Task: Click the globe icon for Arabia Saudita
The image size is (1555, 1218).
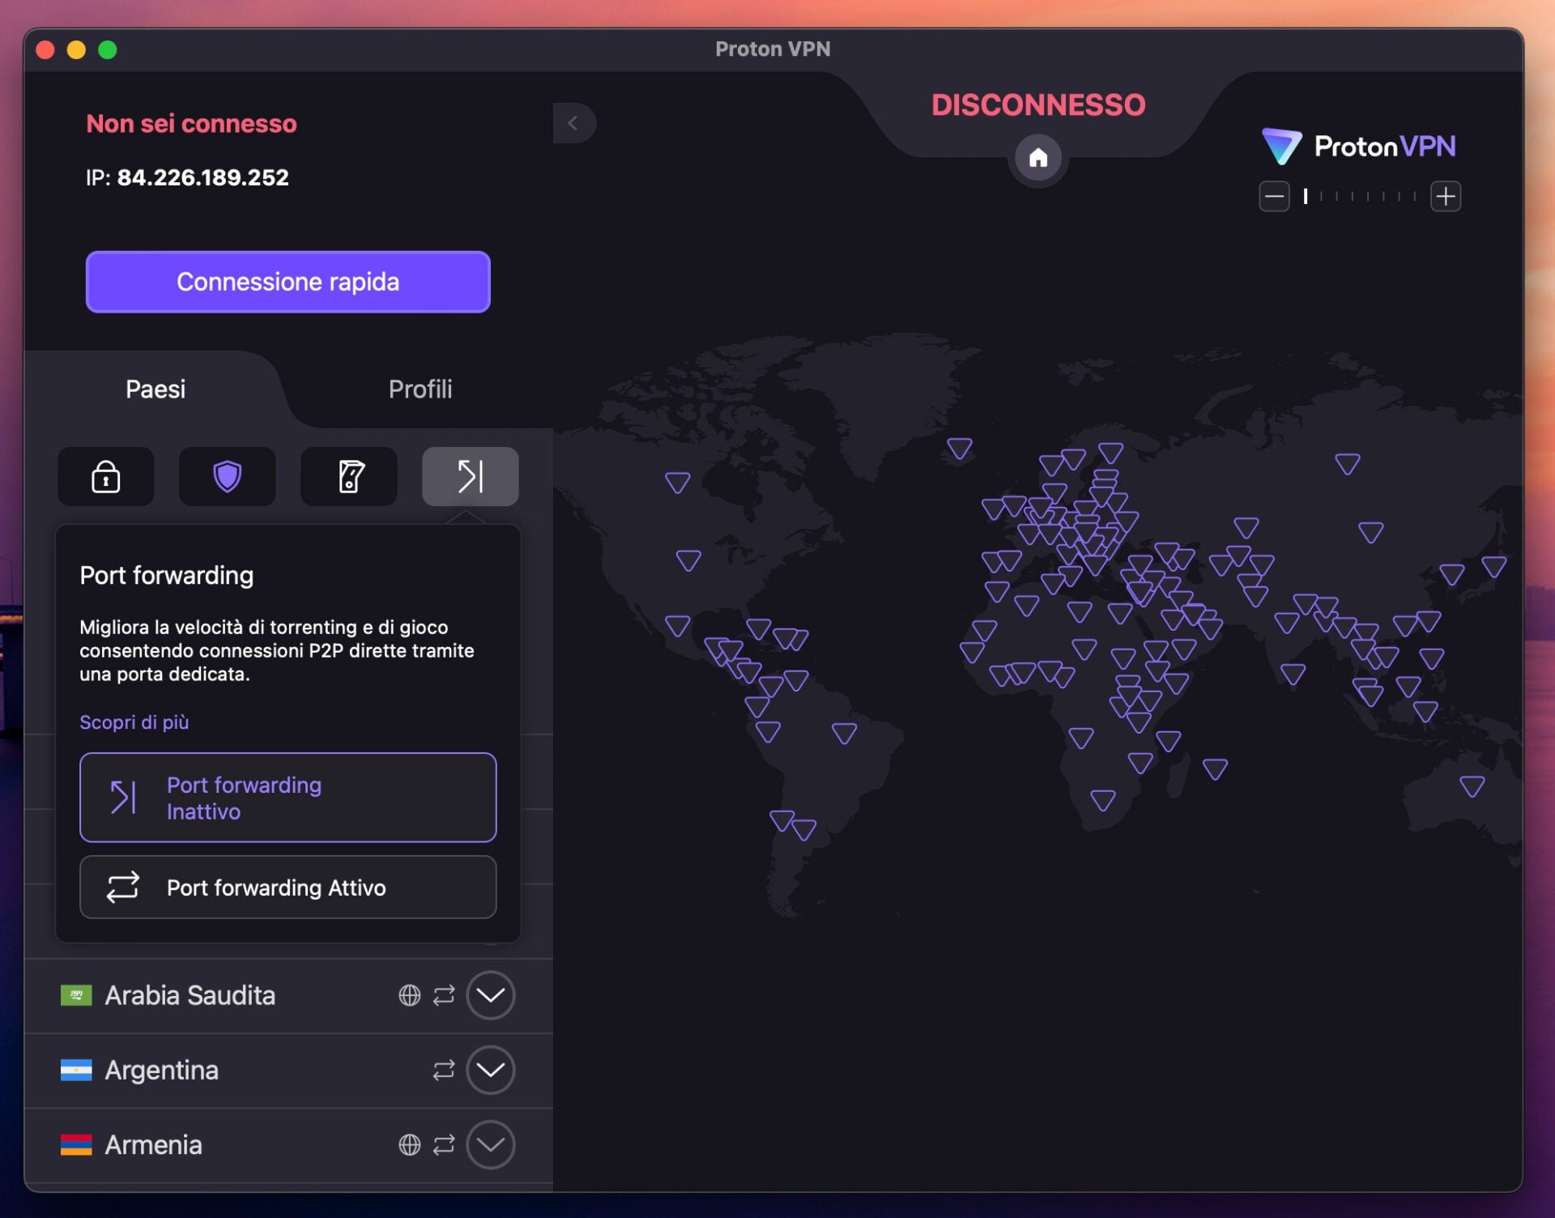Action: pyautogui.click(x=410, y=995)
